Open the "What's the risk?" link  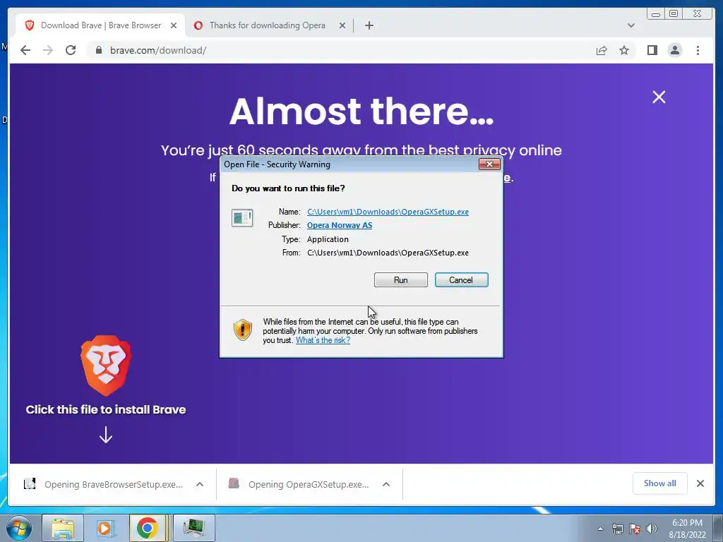[323, 340]
